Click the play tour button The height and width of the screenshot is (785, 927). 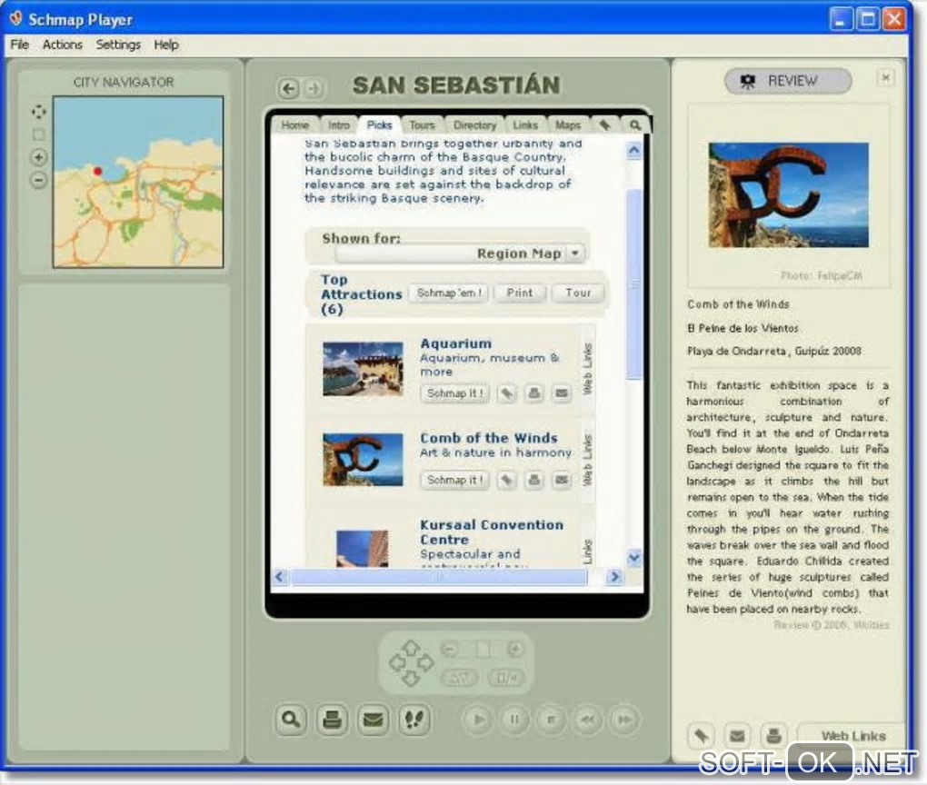pyautogui.click(x=478, y=720)
